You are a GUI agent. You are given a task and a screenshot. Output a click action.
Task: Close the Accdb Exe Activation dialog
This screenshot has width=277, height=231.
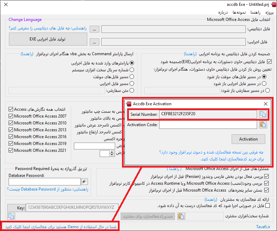click(266, 104)
